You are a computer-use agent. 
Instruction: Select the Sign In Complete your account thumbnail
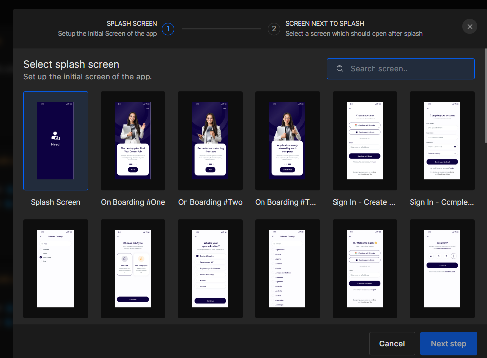[442, 141]
